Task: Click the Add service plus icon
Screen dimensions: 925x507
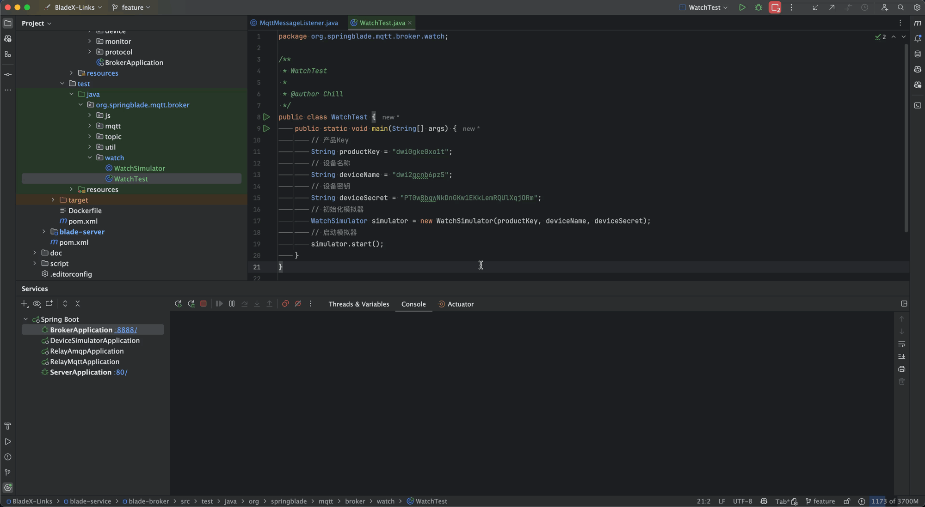Action: click(x=25, y=304)
